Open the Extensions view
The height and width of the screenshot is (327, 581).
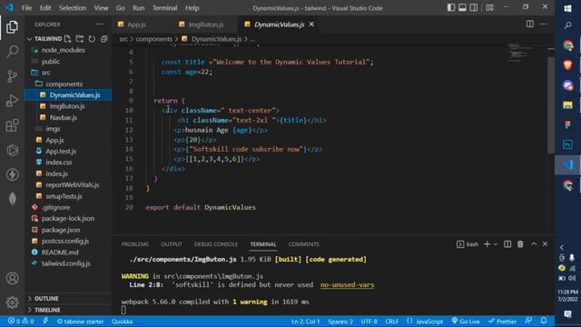(x=12, y=125)
